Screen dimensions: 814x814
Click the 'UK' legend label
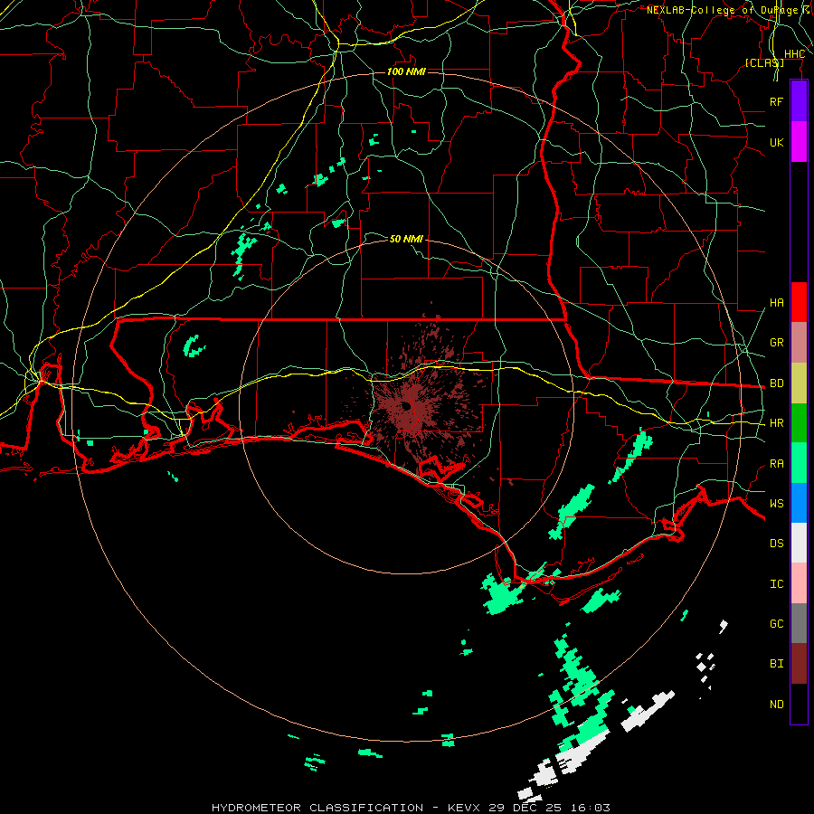776,142
